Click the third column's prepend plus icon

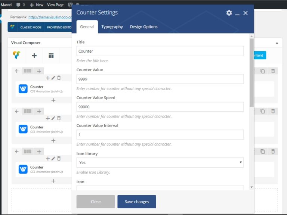(48, 159)
